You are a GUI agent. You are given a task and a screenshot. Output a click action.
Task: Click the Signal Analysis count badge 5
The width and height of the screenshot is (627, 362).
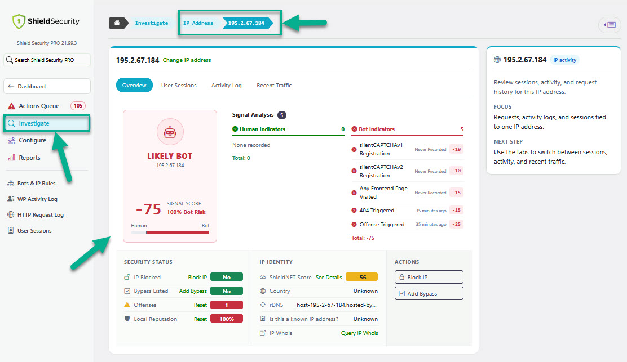(282, 115)
